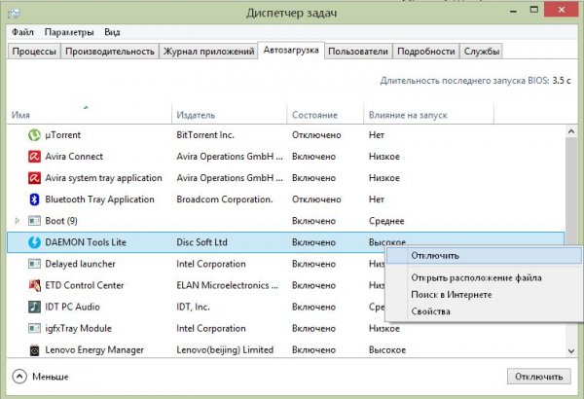Screen dimensions: 584x399
Task: Click the Avira Connect red icon
Action: [x=34, y=157]
